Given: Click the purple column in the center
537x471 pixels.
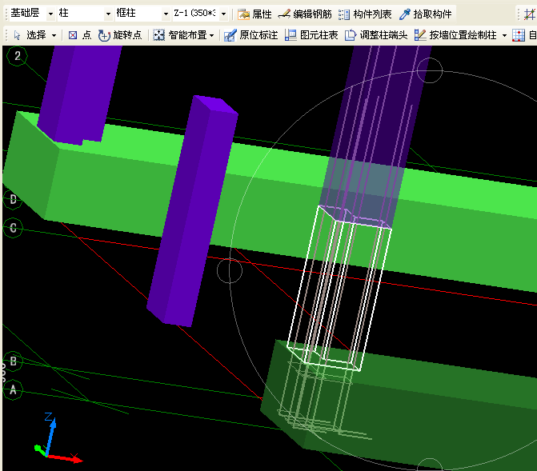Looking at the screenshot, I should 192,212.
